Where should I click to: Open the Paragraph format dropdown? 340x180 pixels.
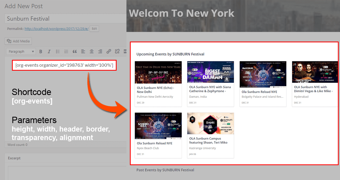click(21, 51)
